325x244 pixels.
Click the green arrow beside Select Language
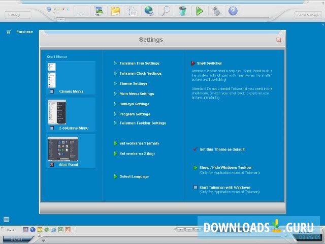click(115, 176)
